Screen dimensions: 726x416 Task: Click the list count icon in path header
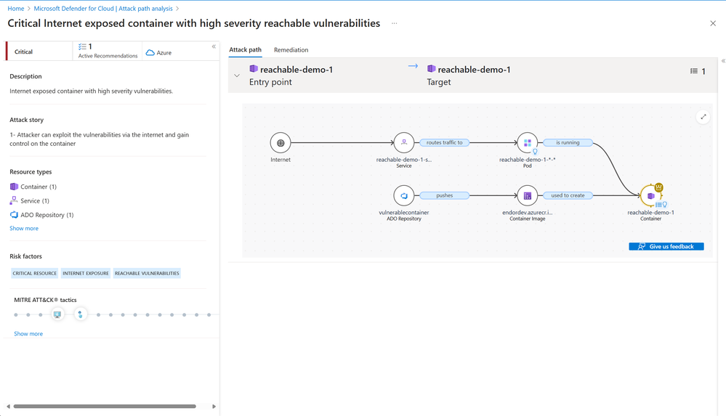694,71
